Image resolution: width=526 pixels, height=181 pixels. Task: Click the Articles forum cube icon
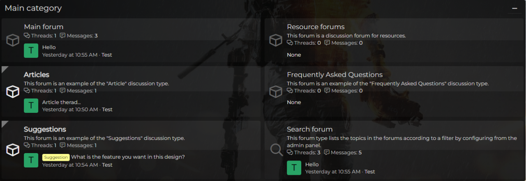(x=13, y=92)
